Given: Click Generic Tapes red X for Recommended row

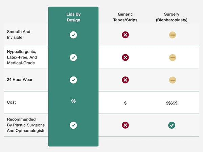Looking at the screenshot, I should click(x=125, y=125).
